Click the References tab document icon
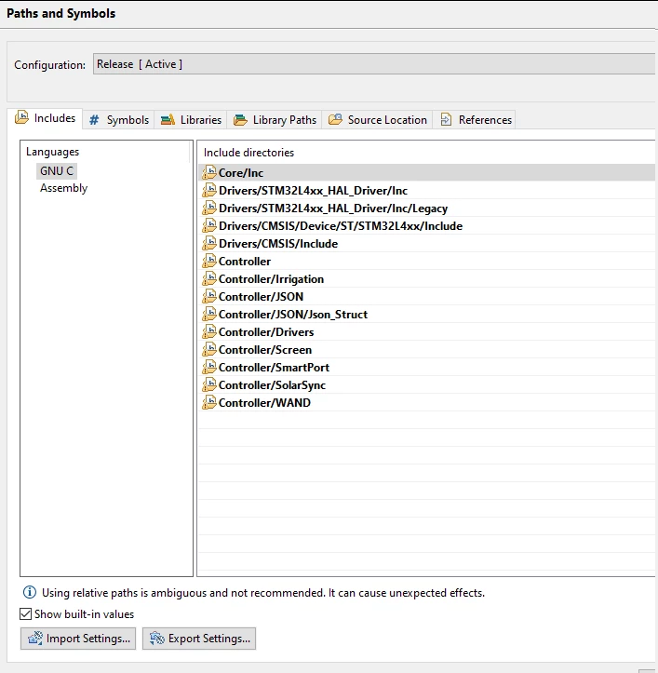The height and width of the screenshot is (673, 658). tap(446, 119)
